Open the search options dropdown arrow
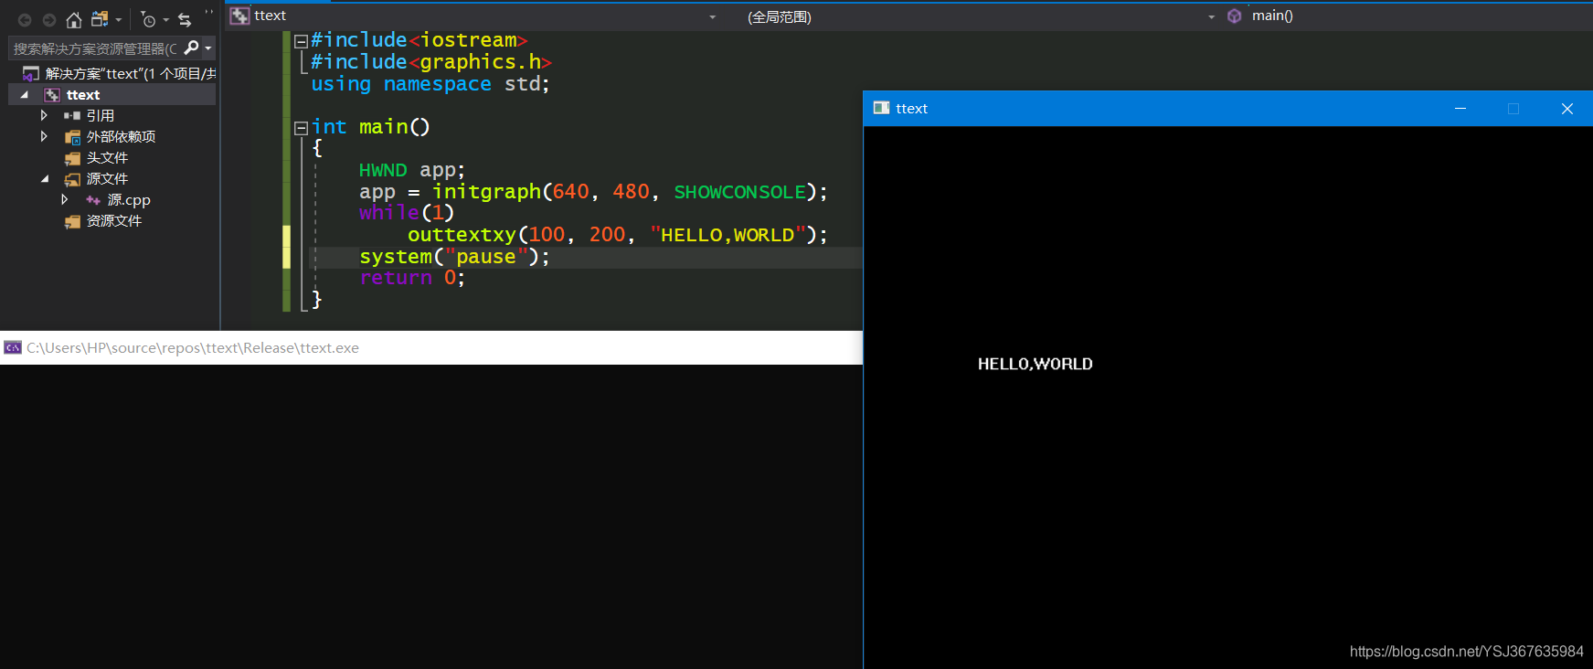Image resolution: width=1593 pixels, height=669 pixels. tap(208, 48)
